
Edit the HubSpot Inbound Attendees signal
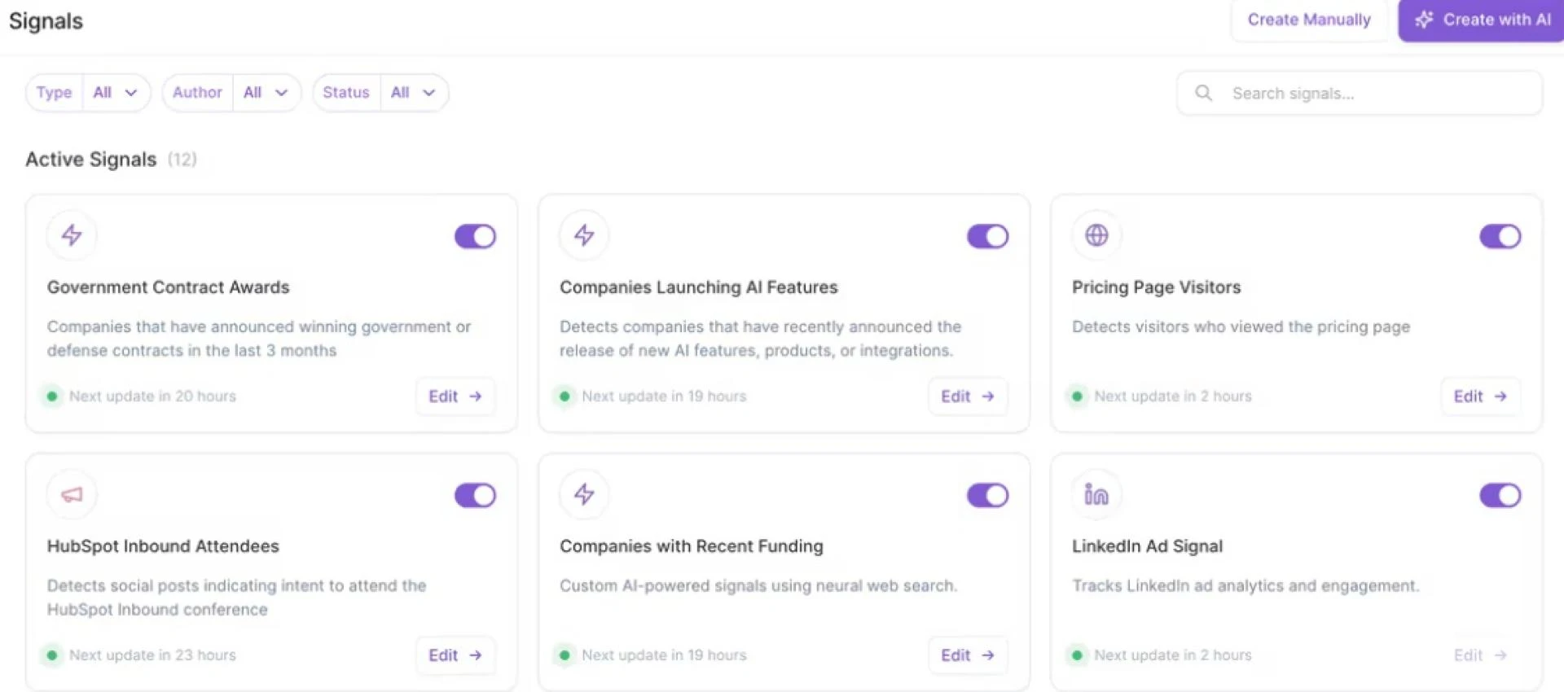455,655
